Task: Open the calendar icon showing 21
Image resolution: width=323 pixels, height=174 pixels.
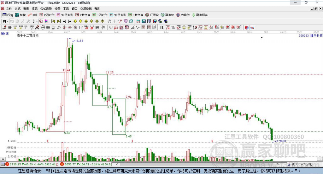Action: 138,21
